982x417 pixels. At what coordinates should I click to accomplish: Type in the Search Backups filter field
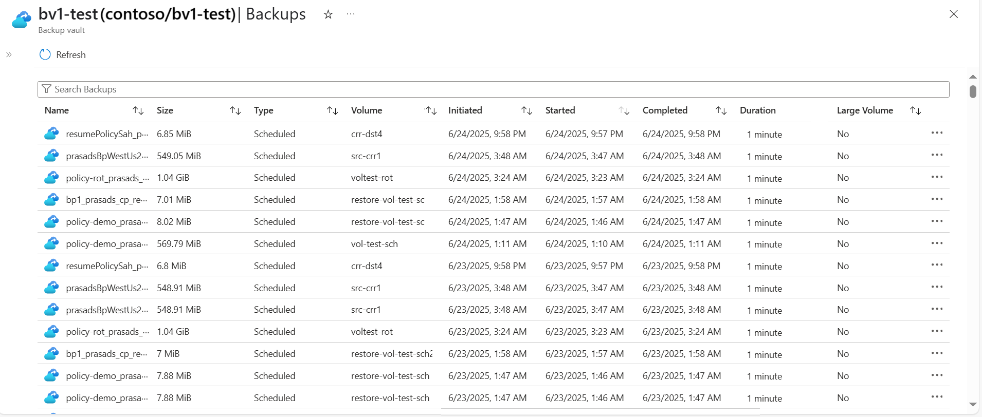click(x=494, y=89)
